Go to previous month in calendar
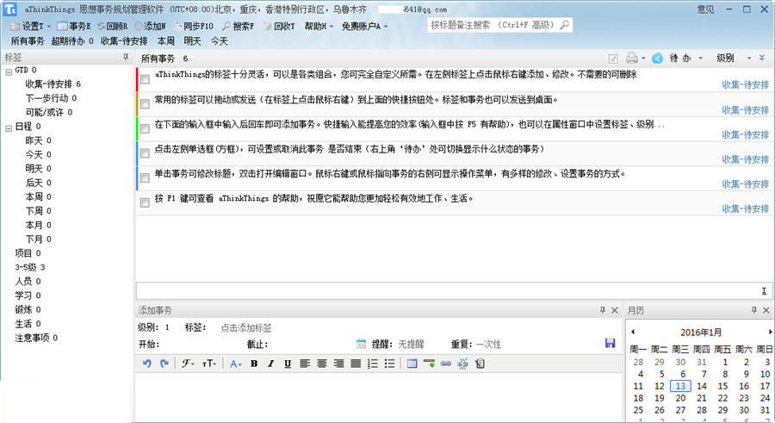This screenshot has height=423, width=775. [x=633, y=332]
